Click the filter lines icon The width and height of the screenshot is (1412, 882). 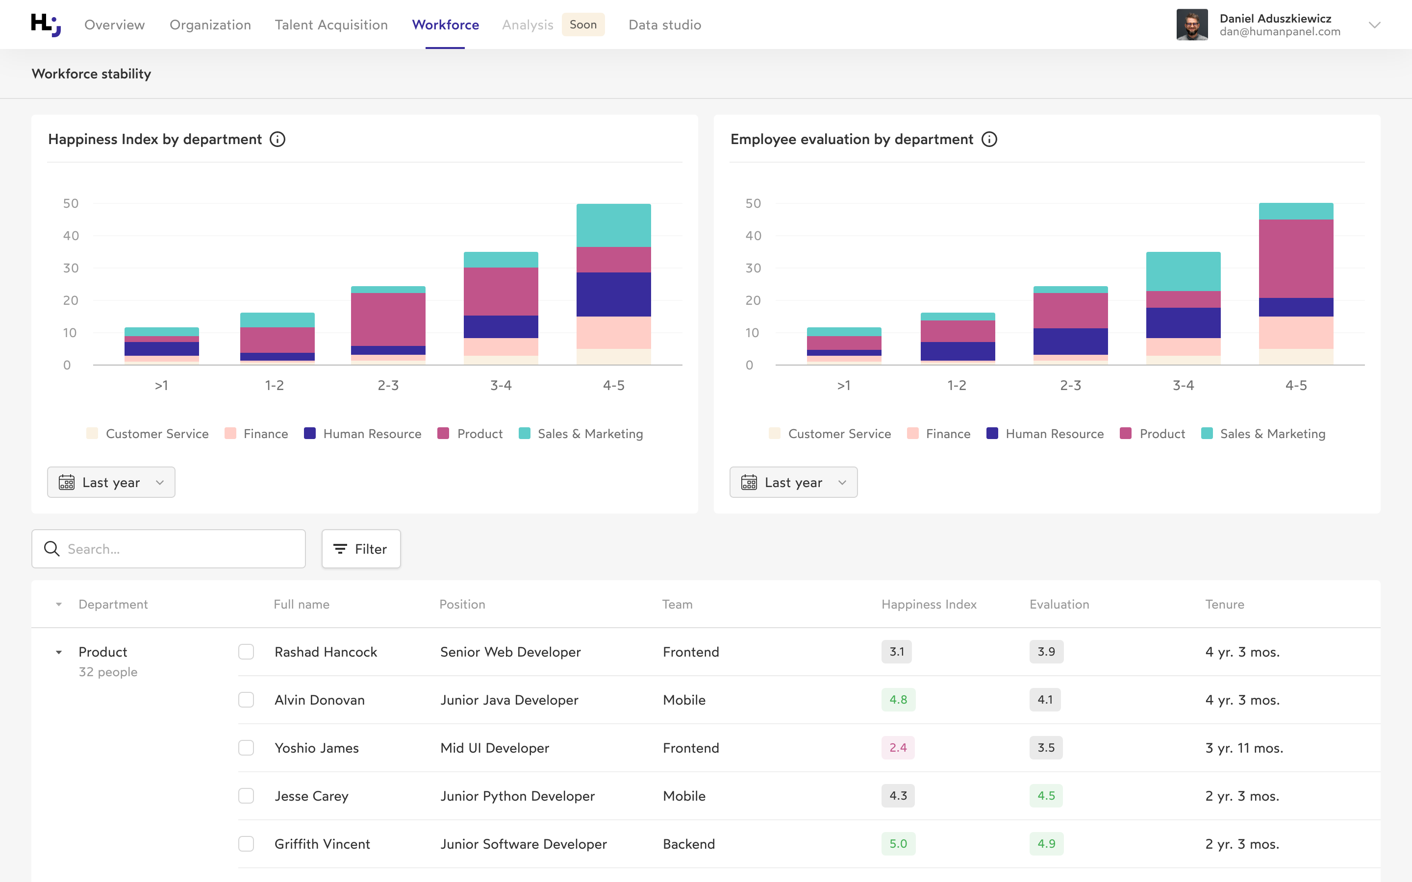click(x=340, y=549)
